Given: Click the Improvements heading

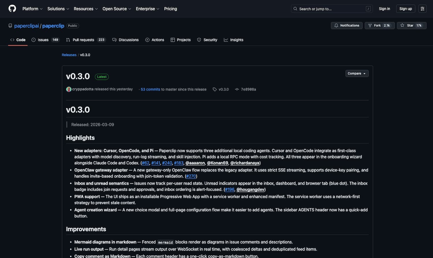Looking at the screenshot, I should click(x=86, y=229).
